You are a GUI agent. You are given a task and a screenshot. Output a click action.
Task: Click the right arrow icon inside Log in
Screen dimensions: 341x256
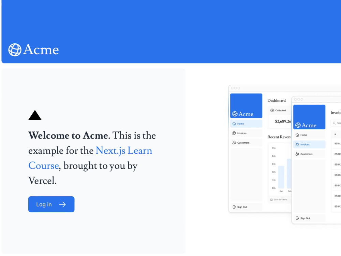[x=62, y=204]
